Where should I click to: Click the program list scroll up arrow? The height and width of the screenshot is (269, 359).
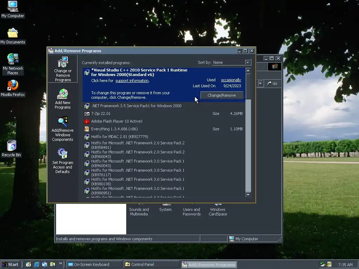(x=248, y=70)
